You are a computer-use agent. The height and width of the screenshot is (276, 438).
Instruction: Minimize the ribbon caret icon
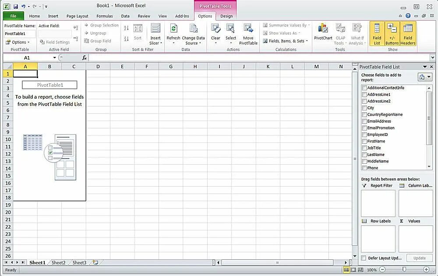(x=400, y=16)
